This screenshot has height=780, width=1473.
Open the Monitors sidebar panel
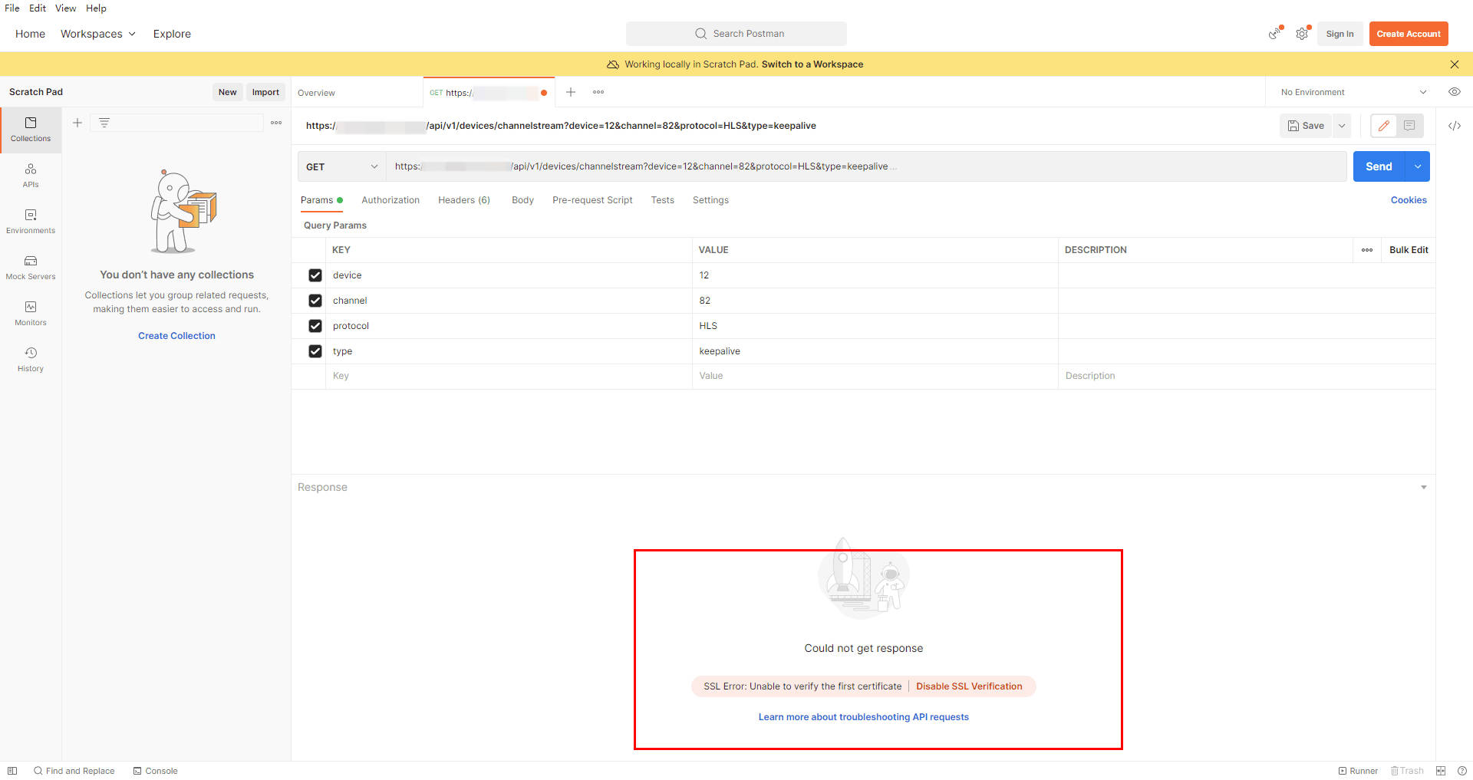click(x=31, y=314)
